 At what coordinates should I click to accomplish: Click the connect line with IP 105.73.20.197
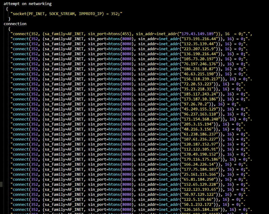click(x=129, y=59)
